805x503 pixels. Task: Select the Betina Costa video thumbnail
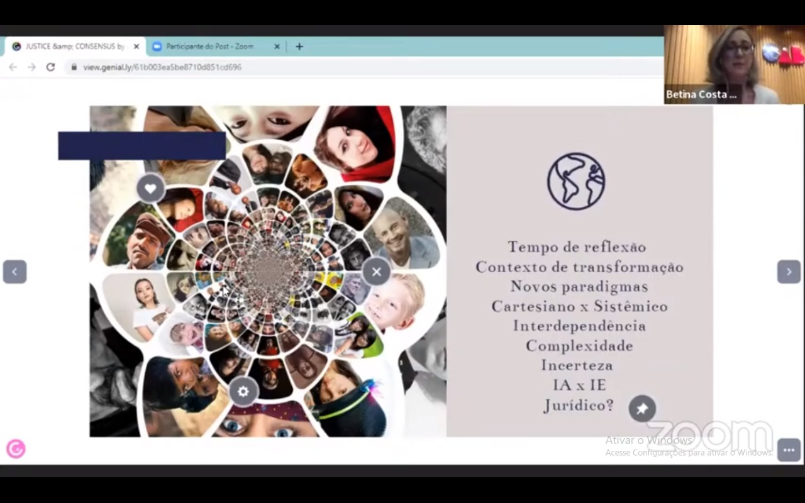click(x=734, y=64)
